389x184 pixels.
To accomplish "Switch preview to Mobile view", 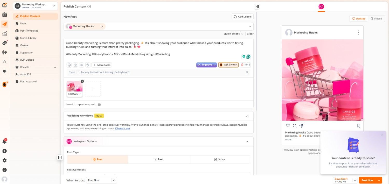I will tap(376, 19).
